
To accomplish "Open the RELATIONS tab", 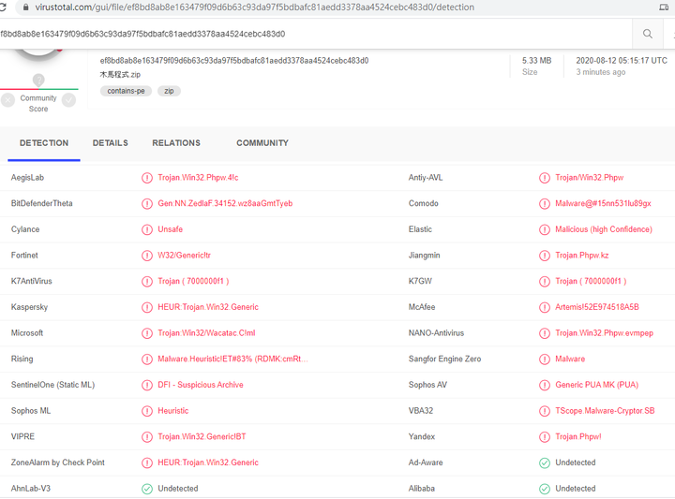I will 176,143.
